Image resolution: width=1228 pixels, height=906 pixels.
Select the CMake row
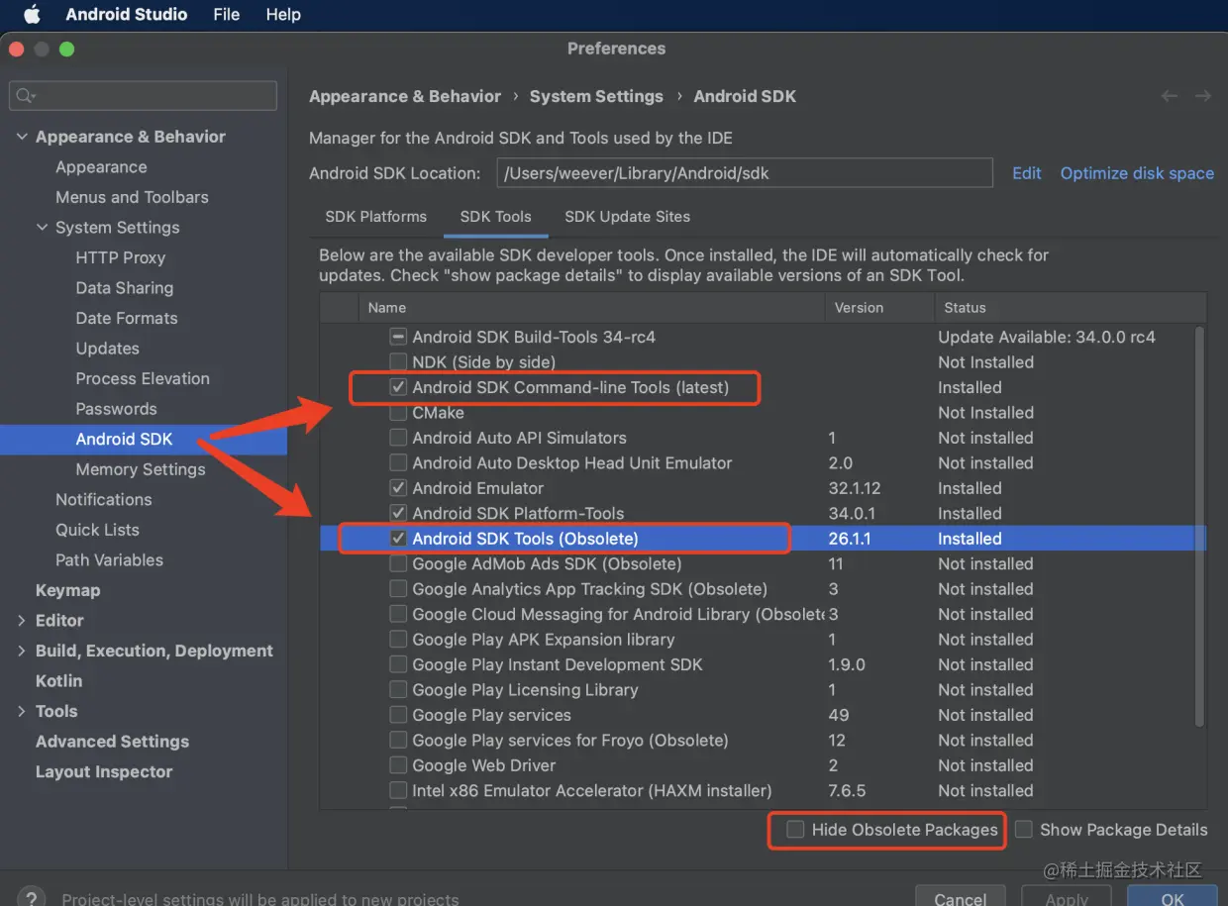(x=763, y=413)
